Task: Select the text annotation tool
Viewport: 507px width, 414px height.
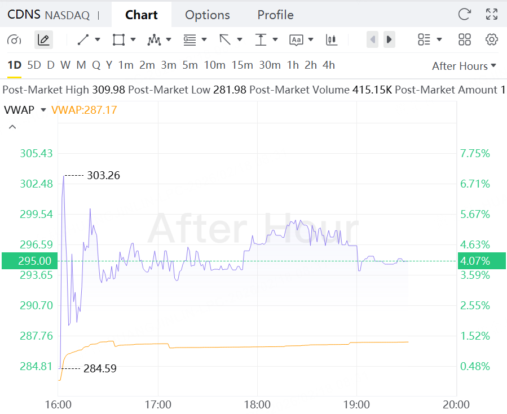Action: pyautogui.click(x=297, y=40)
